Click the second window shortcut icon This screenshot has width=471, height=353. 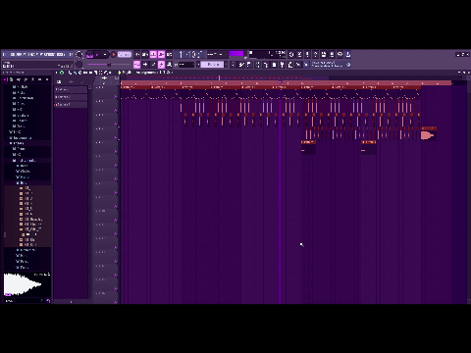[x=145, y=65]
